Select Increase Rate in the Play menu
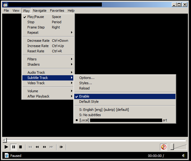The height and width of the screenshot is (161, 191). [x=48, y=46]
